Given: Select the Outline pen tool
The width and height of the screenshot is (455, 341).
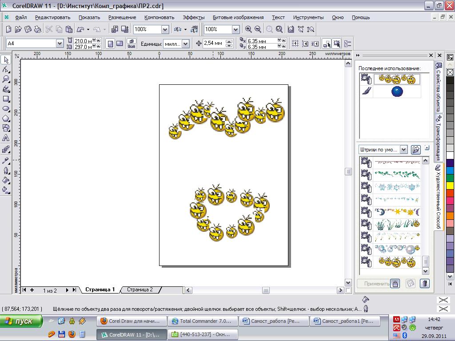Looking at the screenshot, I should [x=6, y=170].
